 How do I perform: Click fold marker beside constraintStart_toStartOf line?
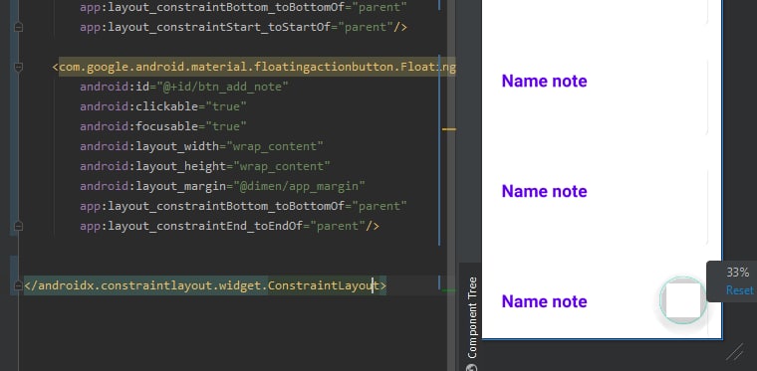(x=18, y=27)
